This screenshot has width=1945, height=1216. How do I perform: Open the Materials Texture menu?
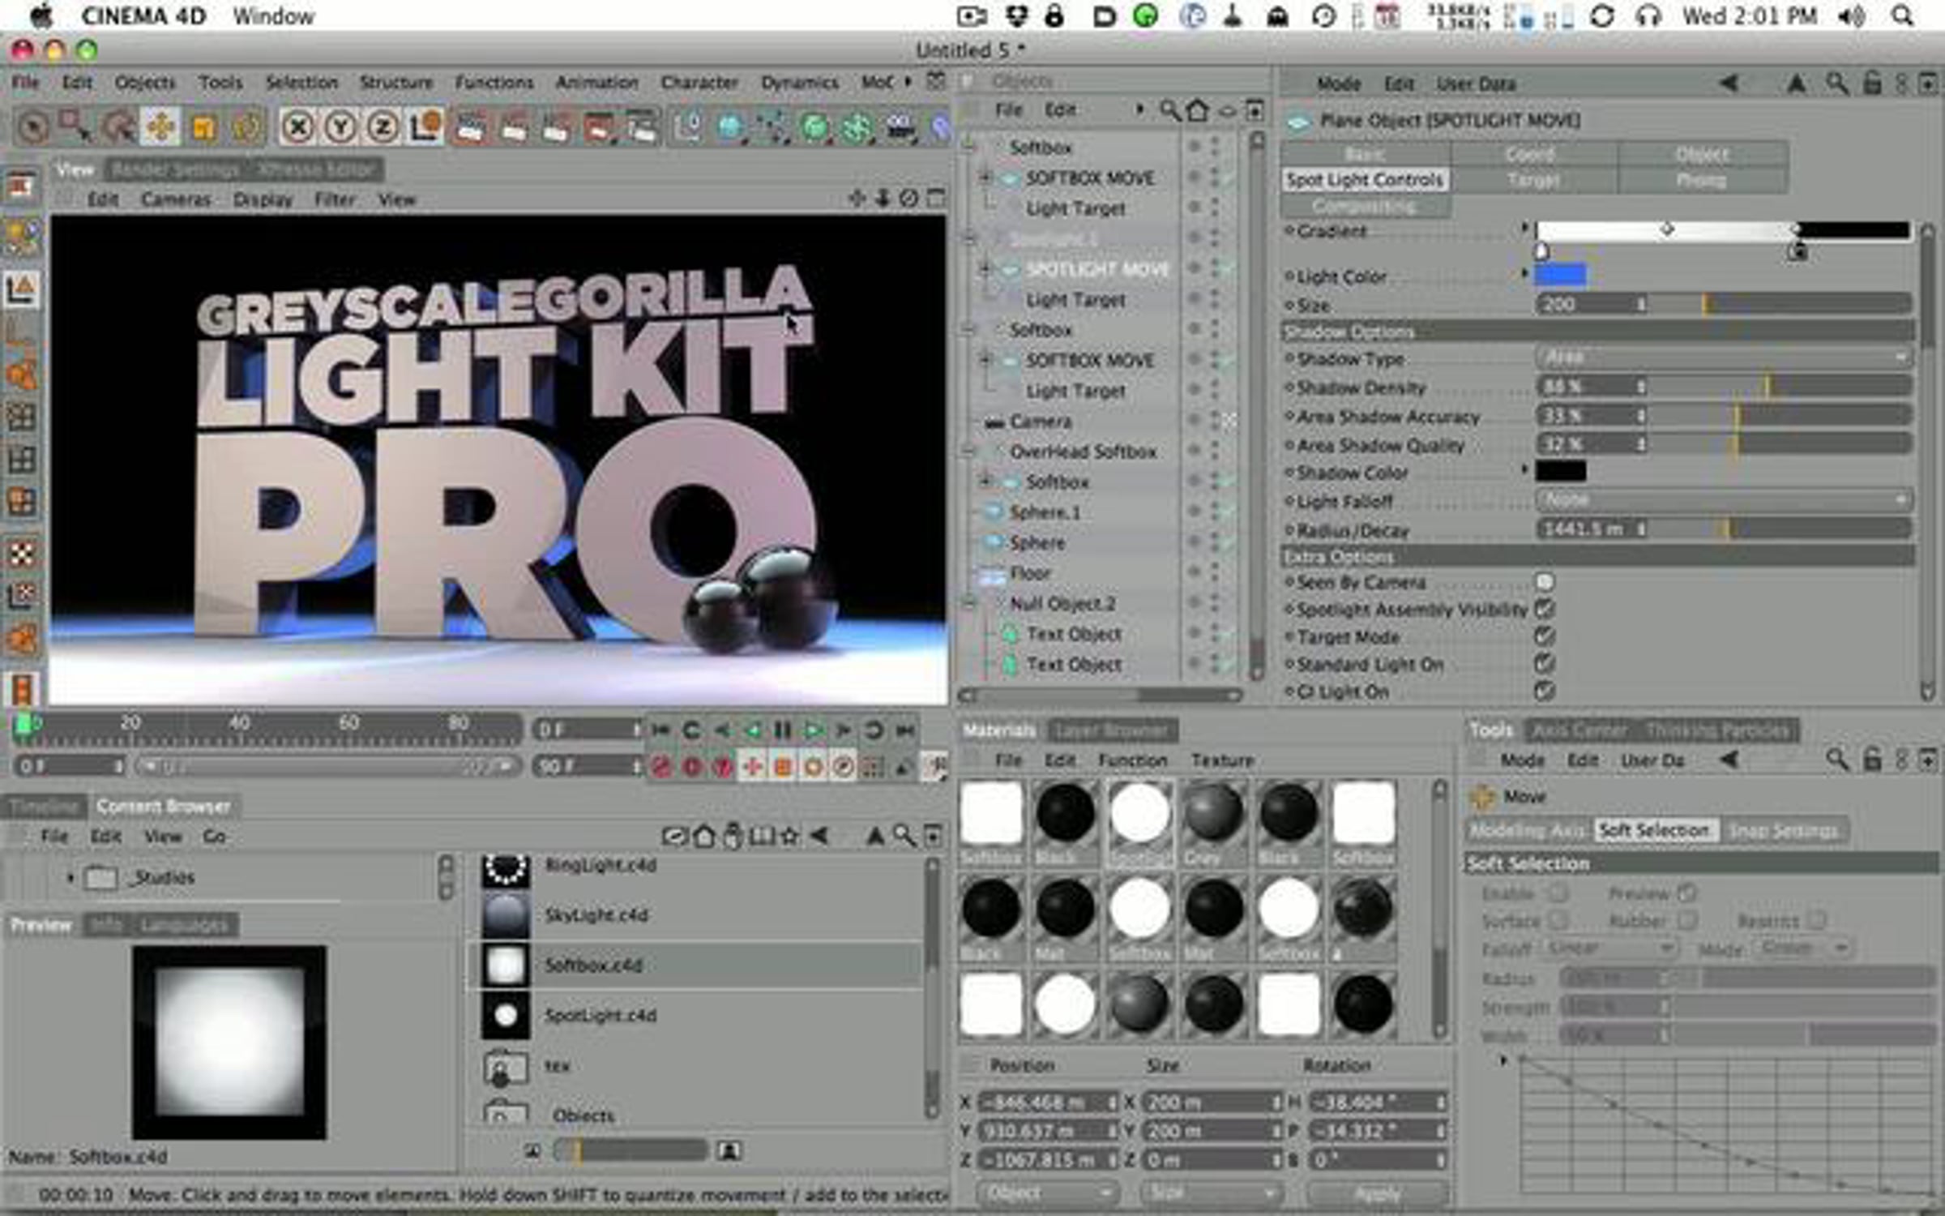tap(1223, 760)
